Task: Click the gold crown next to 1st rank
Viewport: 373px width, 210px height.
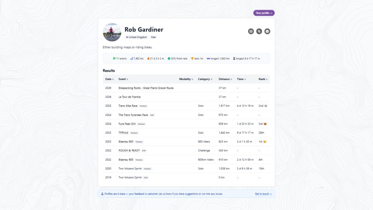Action: 265,142
